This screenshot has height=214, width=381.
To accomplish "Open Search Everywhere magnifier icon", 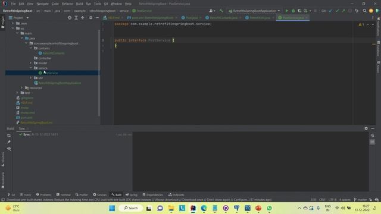I will tap(364, 11).
